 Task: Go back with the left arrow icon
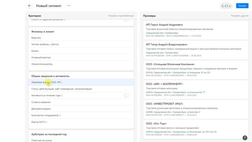tap(30, 6)
